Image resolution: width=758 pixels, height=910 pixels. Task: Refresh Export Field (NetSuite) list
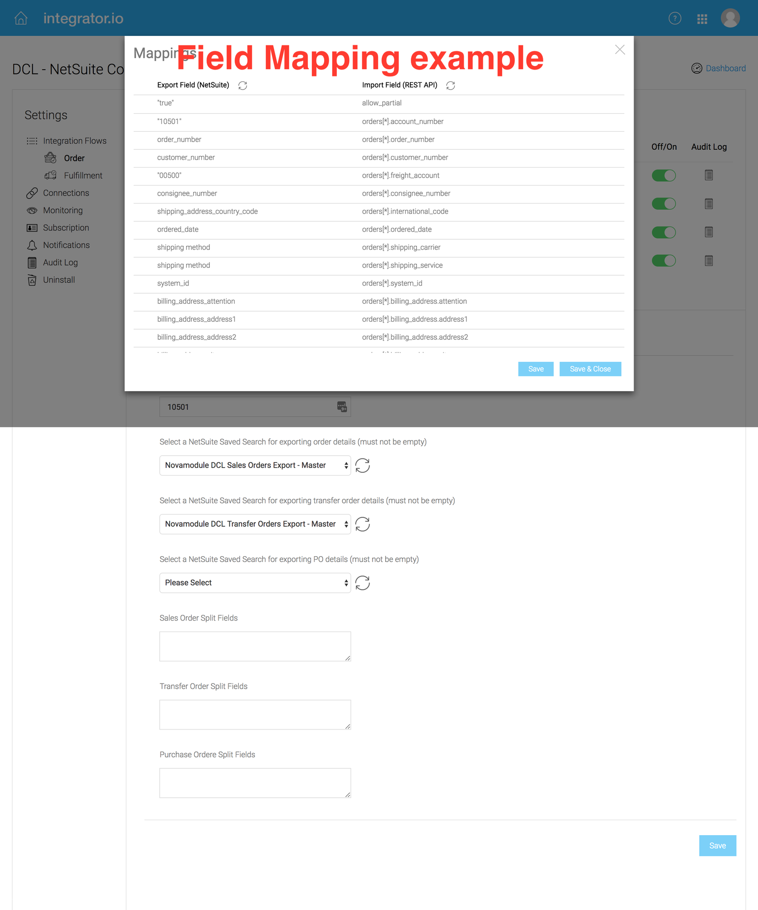click(243, 85)
